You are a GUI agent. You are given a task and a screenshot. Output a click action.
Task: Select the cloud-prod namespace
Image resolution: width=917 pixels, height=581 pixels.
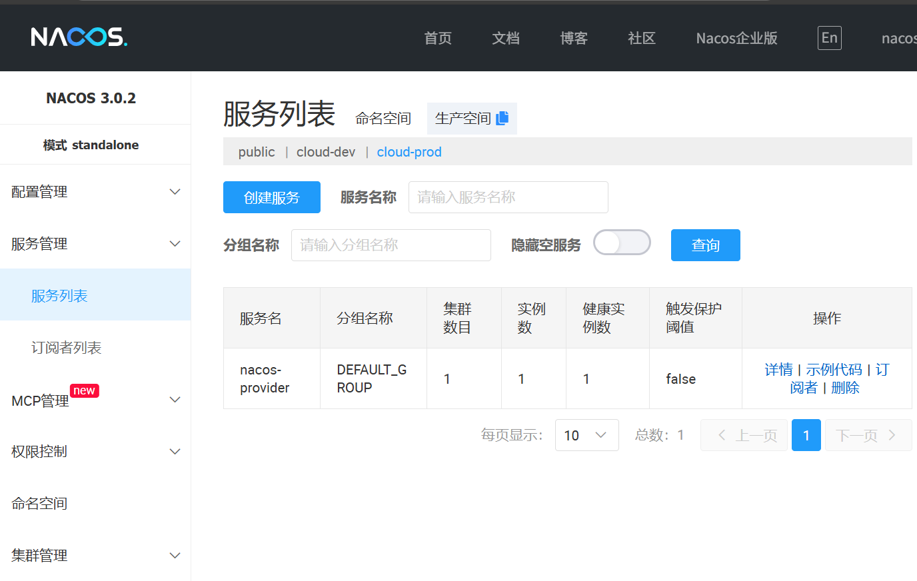pyautogui.click(x=409, y=152)
